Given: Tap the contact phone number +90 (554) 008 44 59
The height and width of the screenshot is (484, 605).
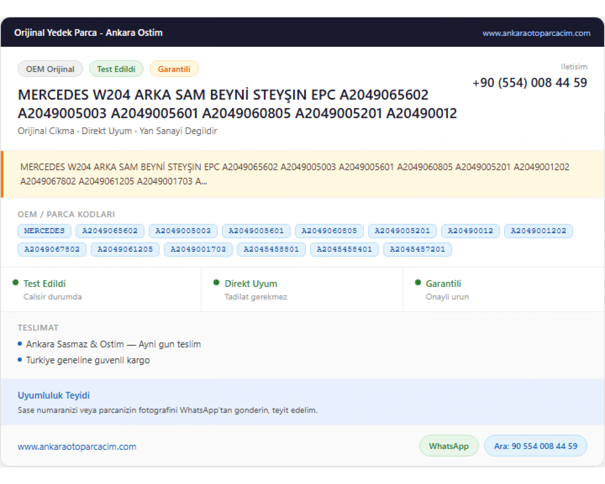Looking at the screenshot, I should (x=530, y=83).
